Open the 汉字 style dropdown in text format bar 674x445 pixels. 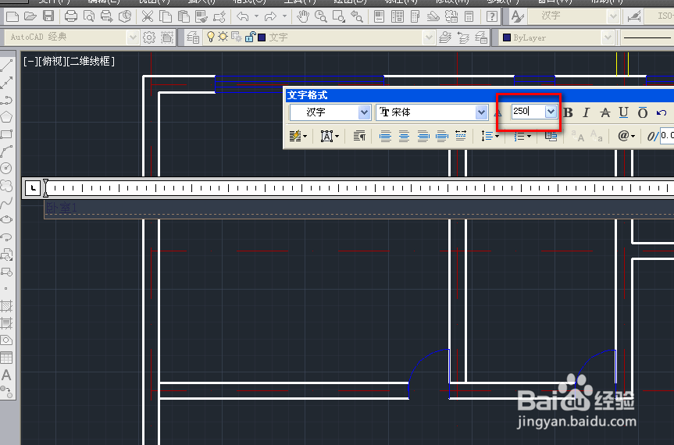[x=364, y=112]
